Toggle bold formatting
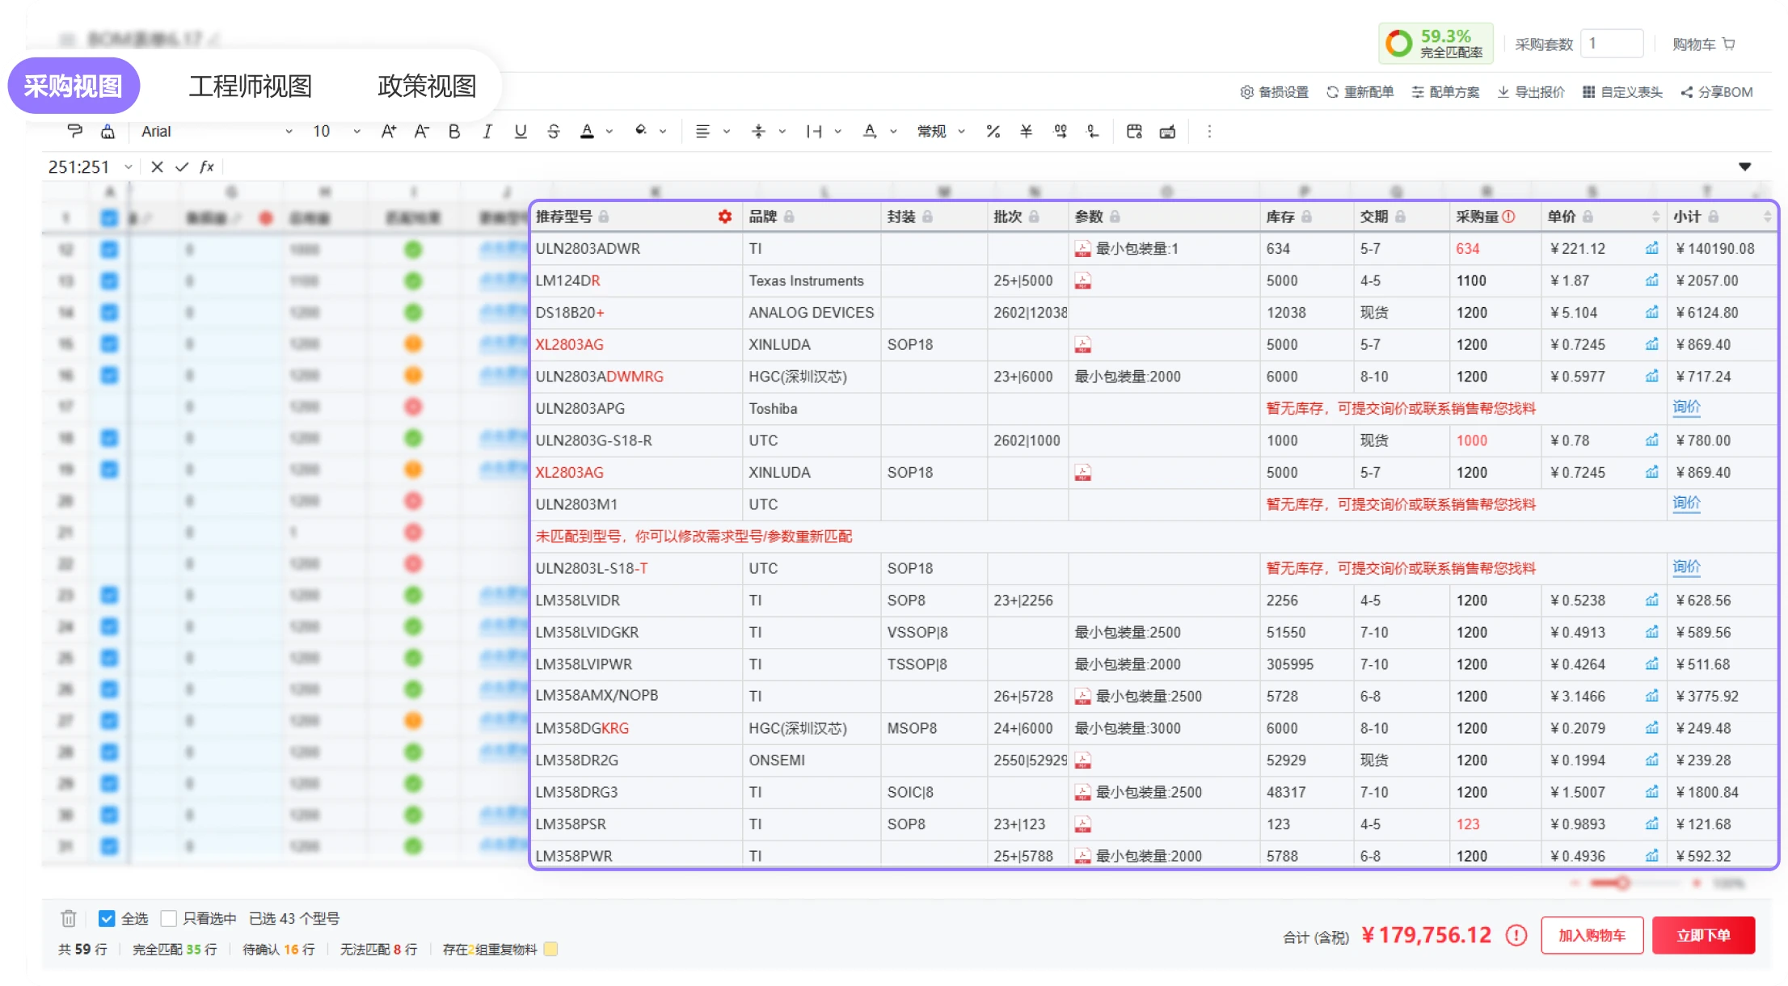1788x986 pixels. click(x=454, y=131)
